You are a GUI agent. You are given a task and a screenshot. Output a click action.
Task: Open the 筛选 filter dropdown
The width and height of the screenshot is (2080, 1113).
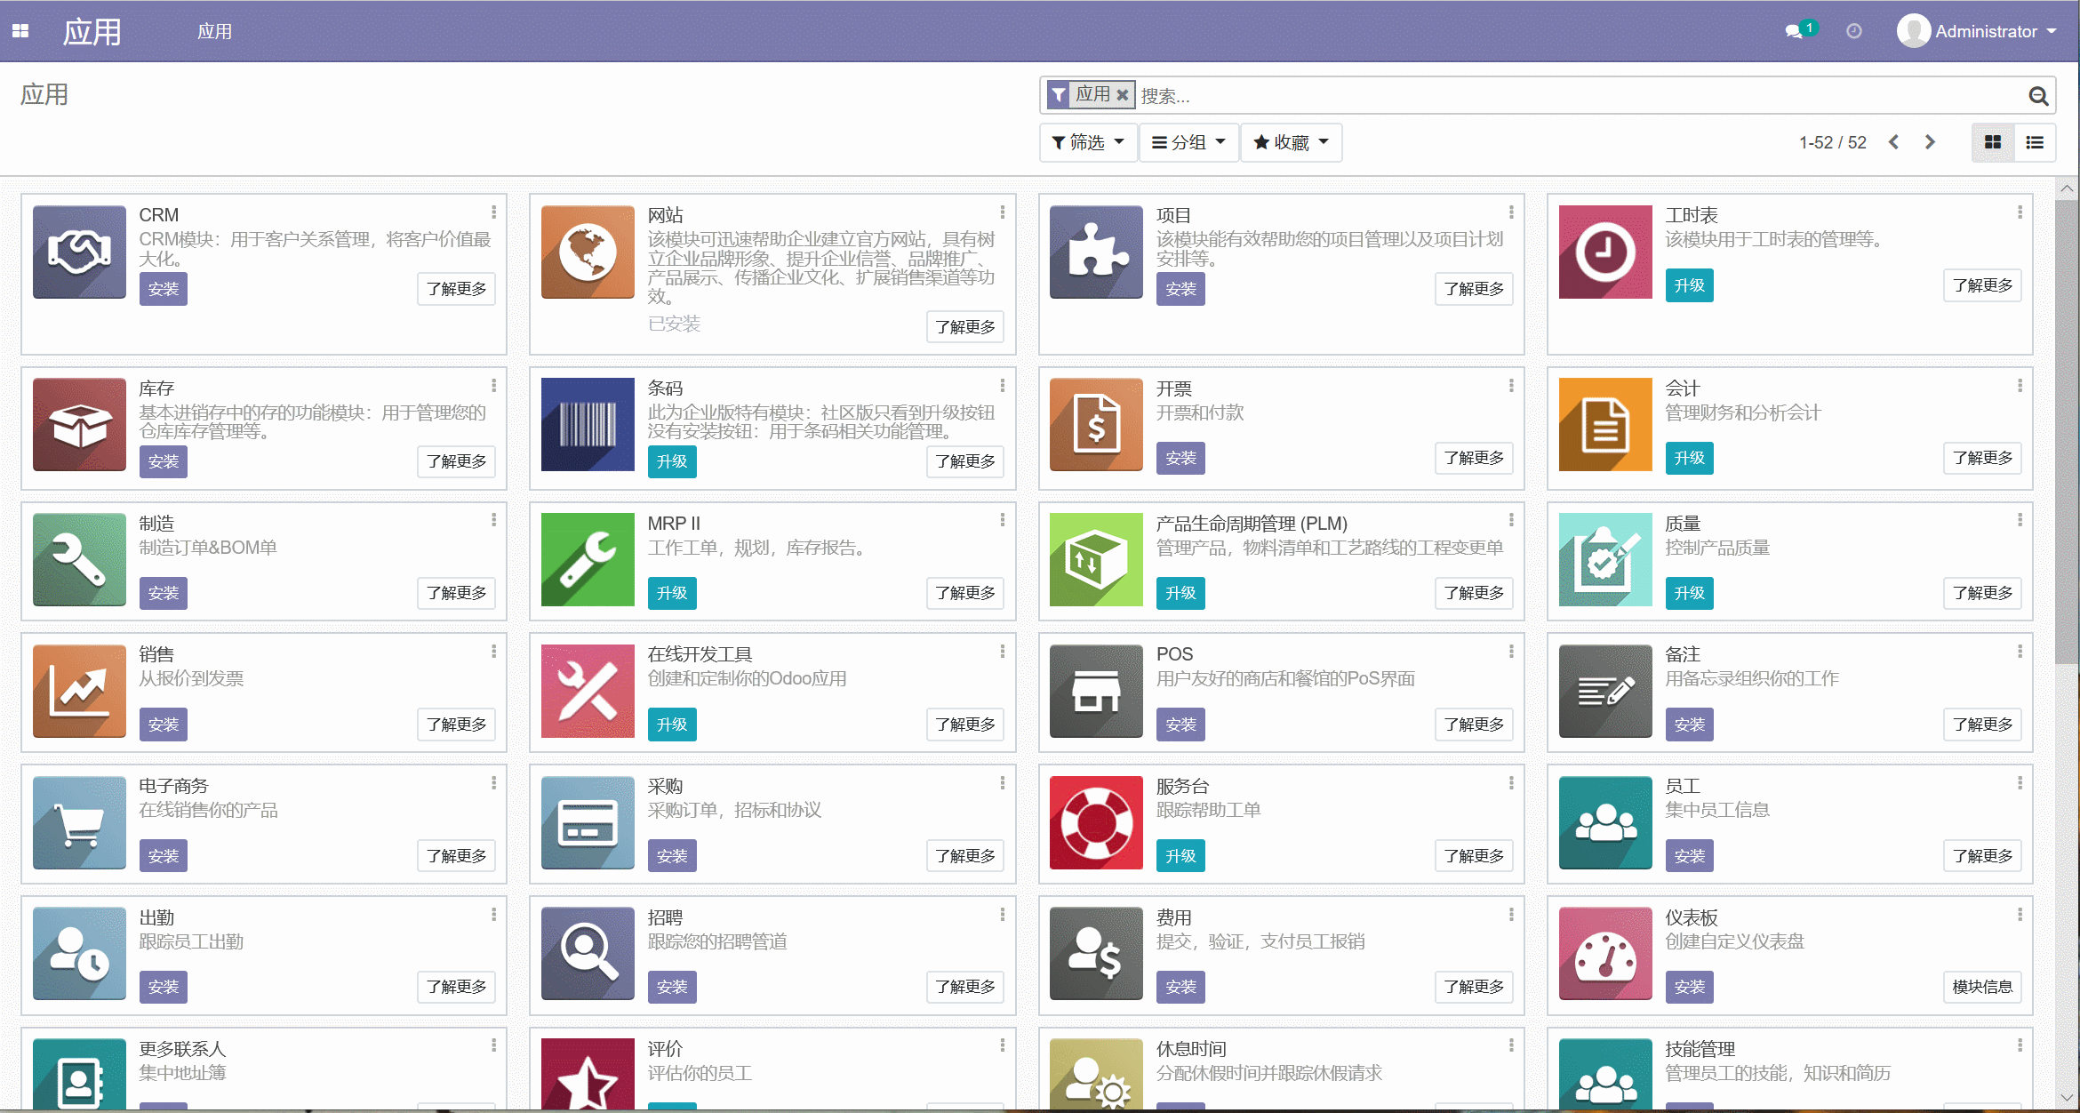[x=1087, y=142]
